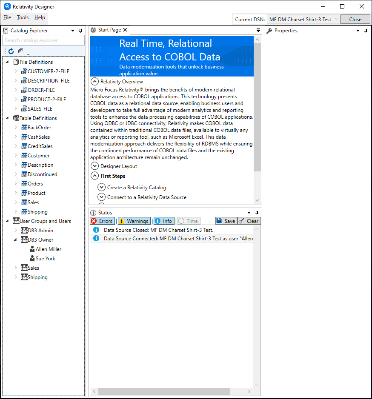Toggle the Info messages filter
Viewport: 372px width, 399px height.
(x=164, y=221)
